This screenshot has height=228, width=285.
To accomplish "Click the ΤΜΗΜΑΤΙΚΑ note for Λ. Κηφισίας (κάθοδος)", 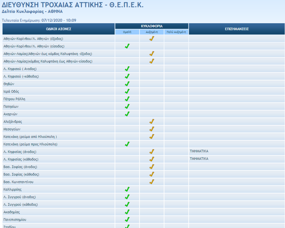I will click(x=199, y=159).
